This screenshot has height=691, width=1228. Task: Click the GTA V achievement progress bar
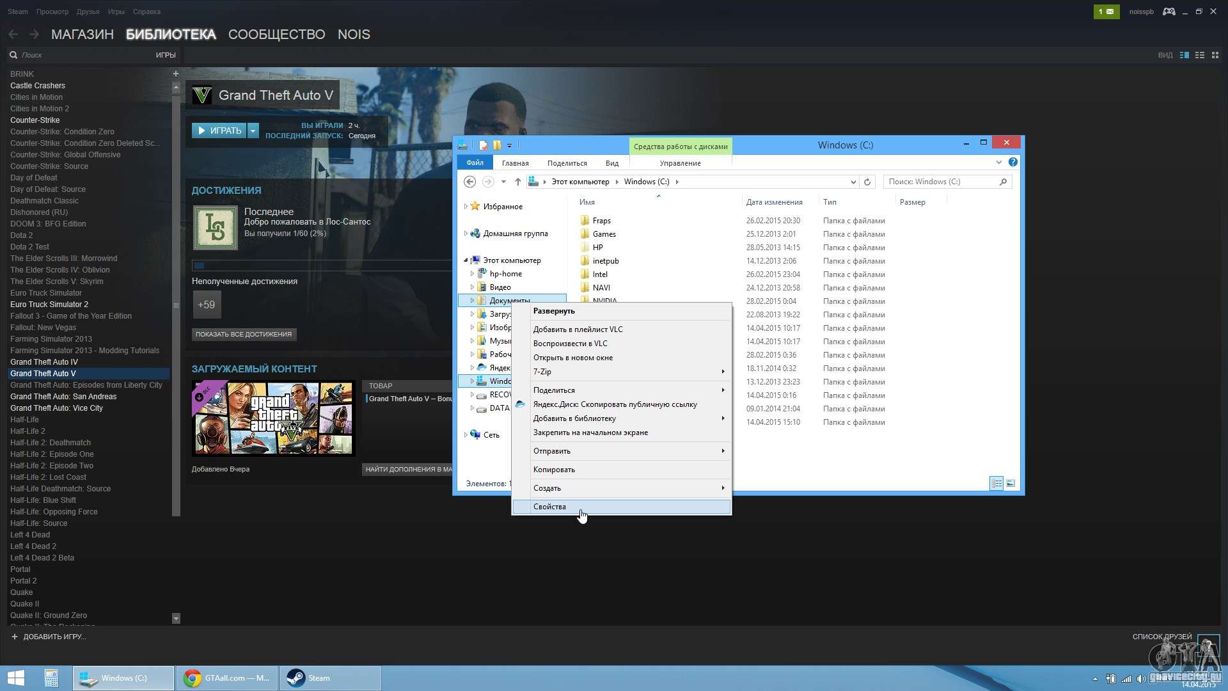point(322,266)
